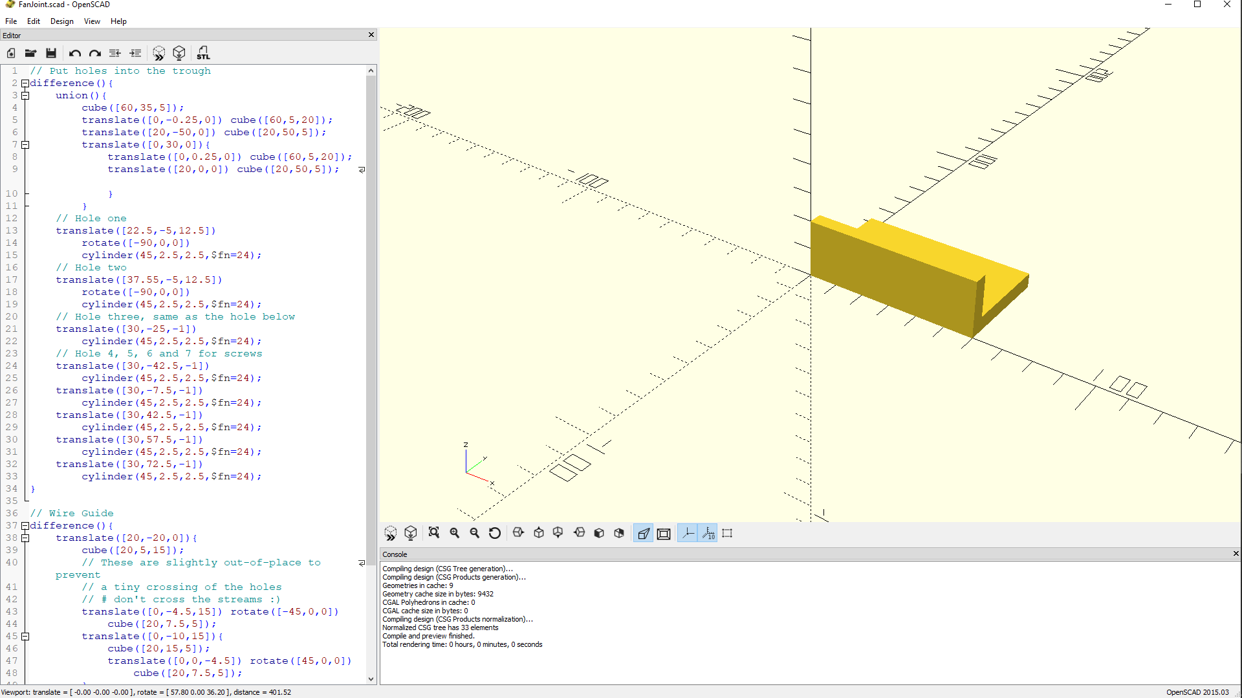
Task: Undo the last edit
Action: point(75,53)
